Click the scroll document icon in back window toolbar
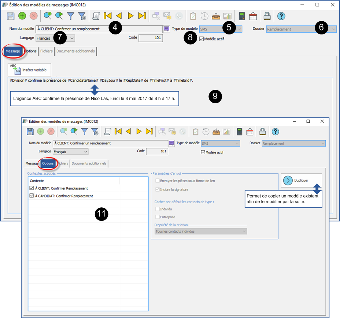 pos(96,16)
